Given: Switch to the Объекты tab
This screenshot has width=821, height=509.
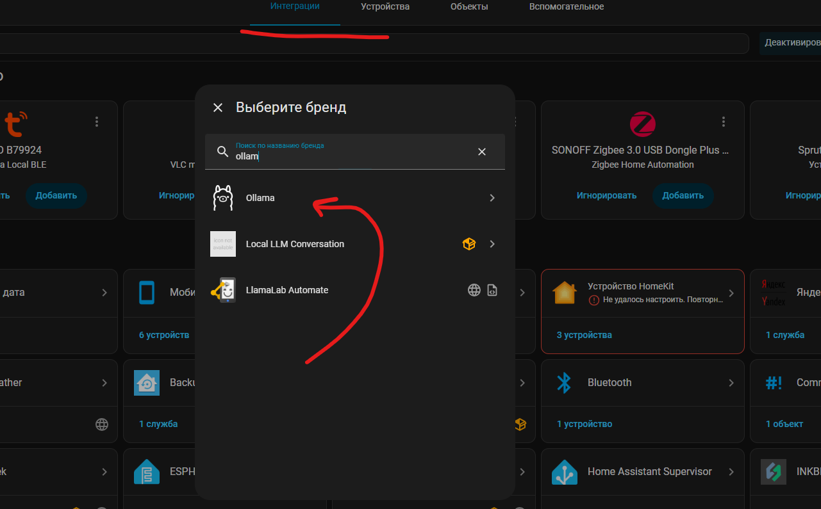Looking at the screenshot, I should (x=469, y=7).
